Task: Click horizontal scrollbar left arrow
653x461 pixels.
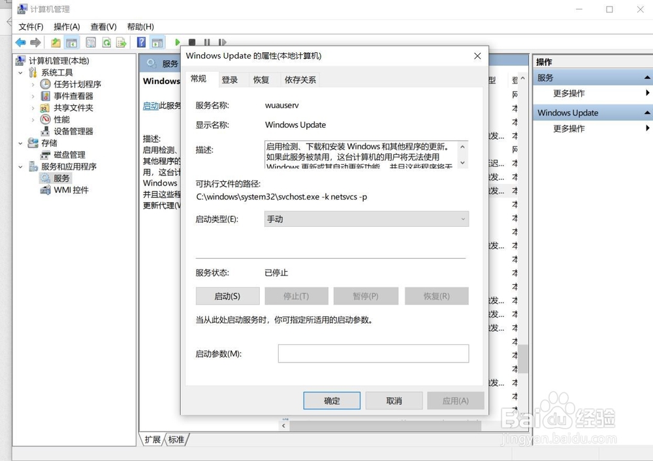Action: click(x=283, y=426)
